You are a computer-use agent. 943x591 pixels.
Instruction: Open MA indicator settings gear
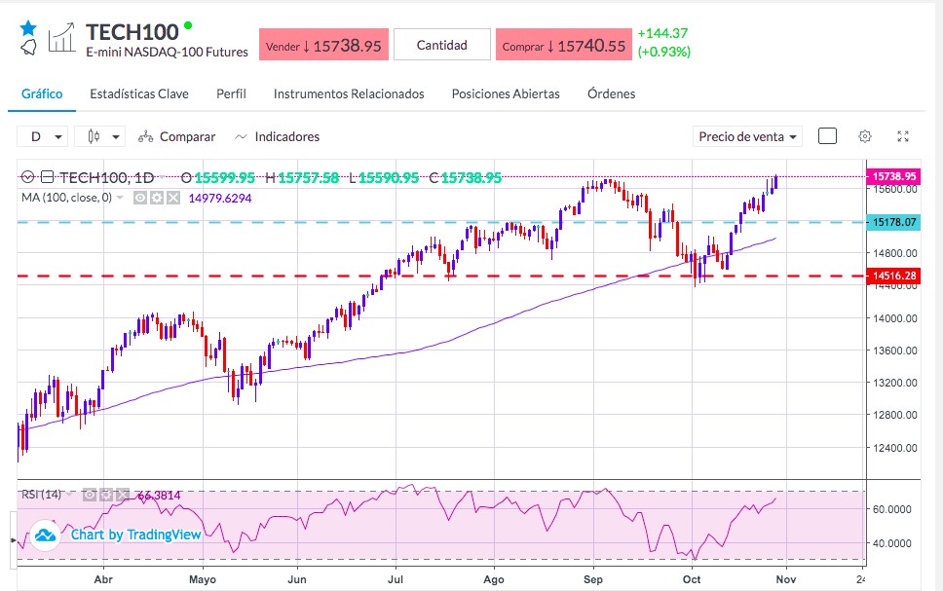[157, 198]
